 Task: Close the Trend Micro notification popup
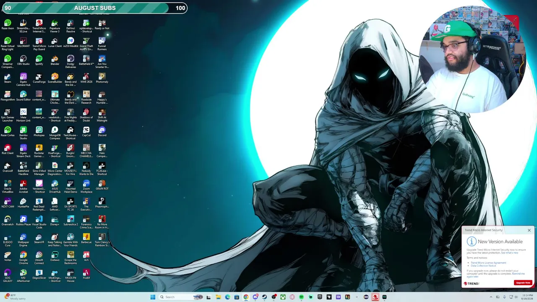pyautogui.click(x=529, y=230)
